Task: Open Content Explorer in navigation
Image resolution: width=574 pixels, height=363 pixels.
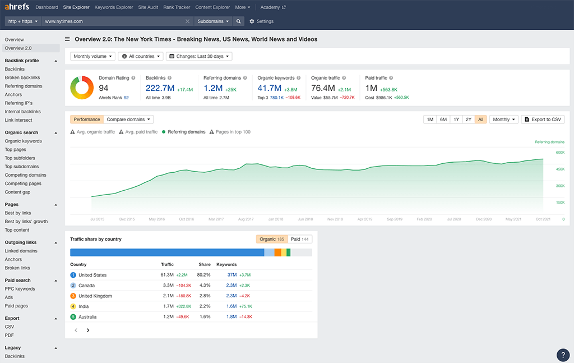Action: pos(212,7)
